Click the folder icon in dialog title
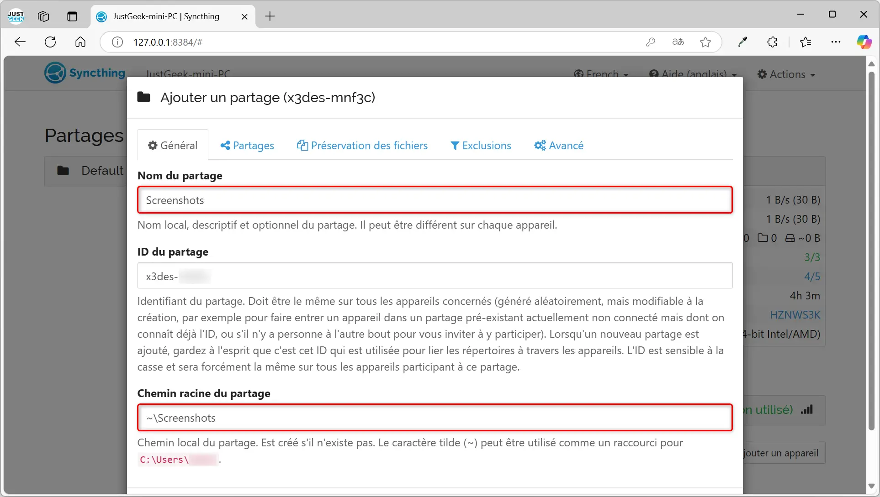Screen dimensions: 880x497 point(144,97)
